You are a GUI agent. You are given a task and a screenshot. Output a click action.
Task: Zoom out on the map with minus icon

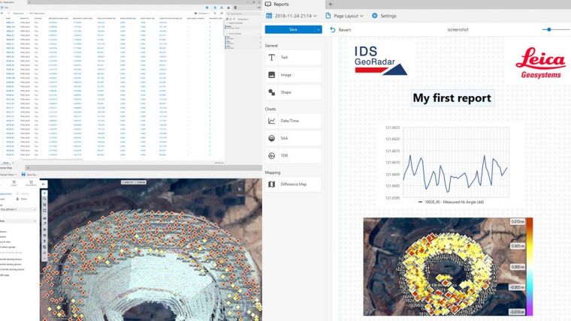pyautogui.click(x=44, y=259)
